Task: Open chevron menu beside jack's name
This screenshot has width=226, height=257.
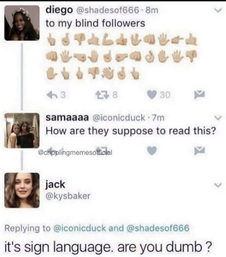Action: tap(218, 185)
